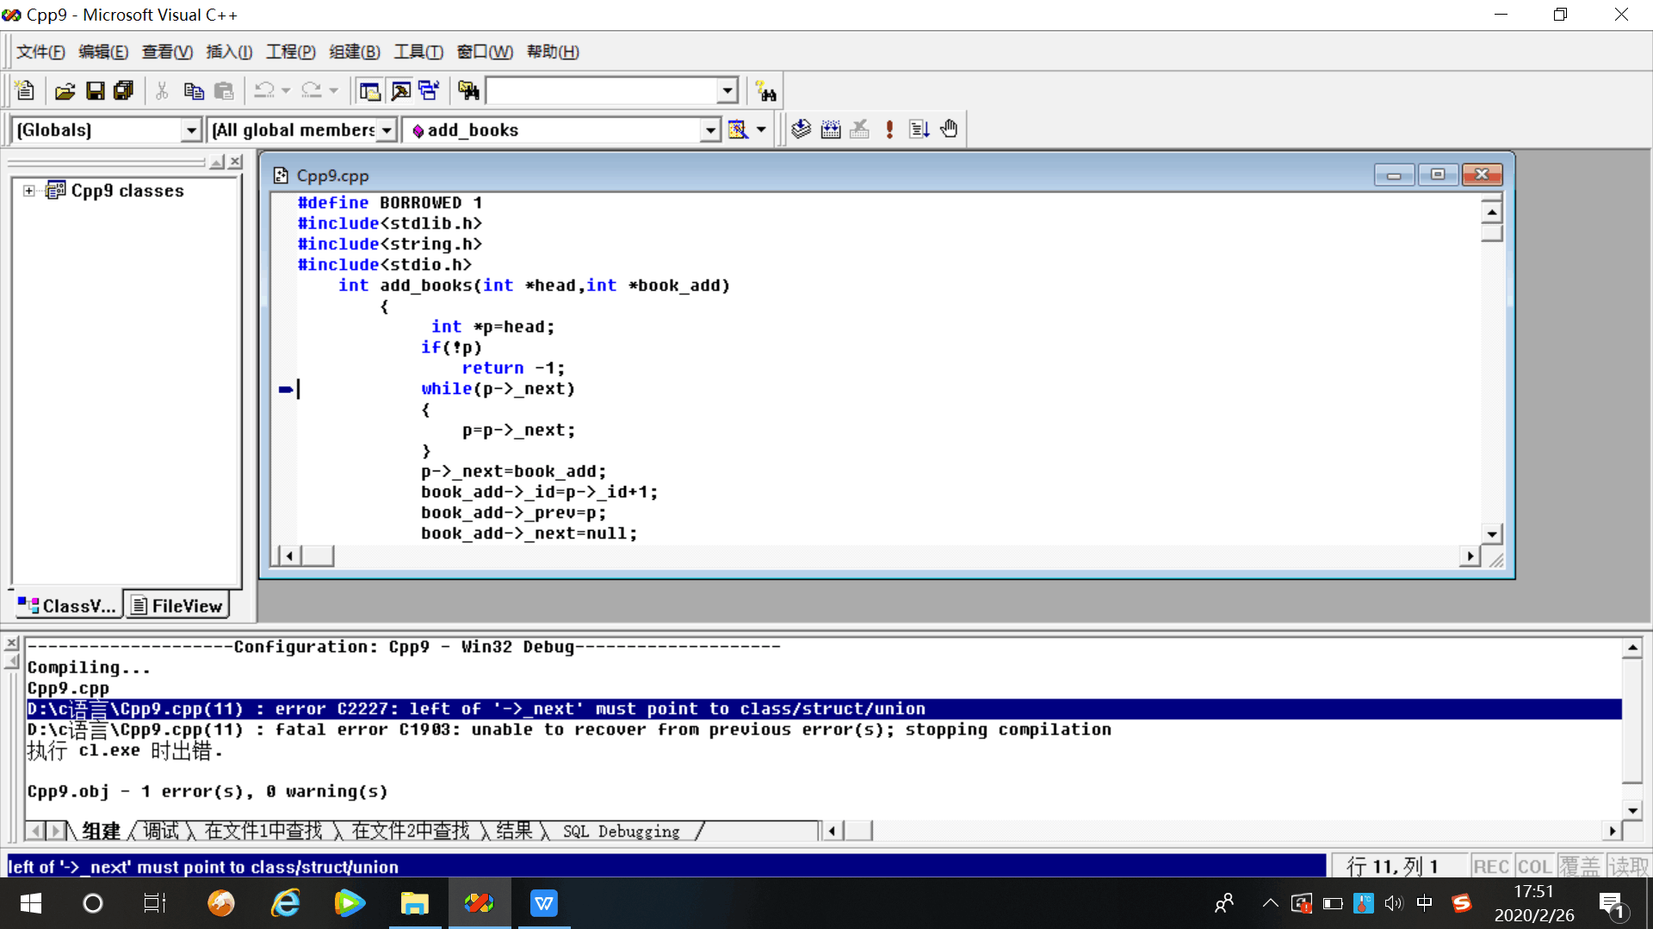Open WPS Writer from taskbar
This screenshot has height=929, width=1653.
coord(543,903)
